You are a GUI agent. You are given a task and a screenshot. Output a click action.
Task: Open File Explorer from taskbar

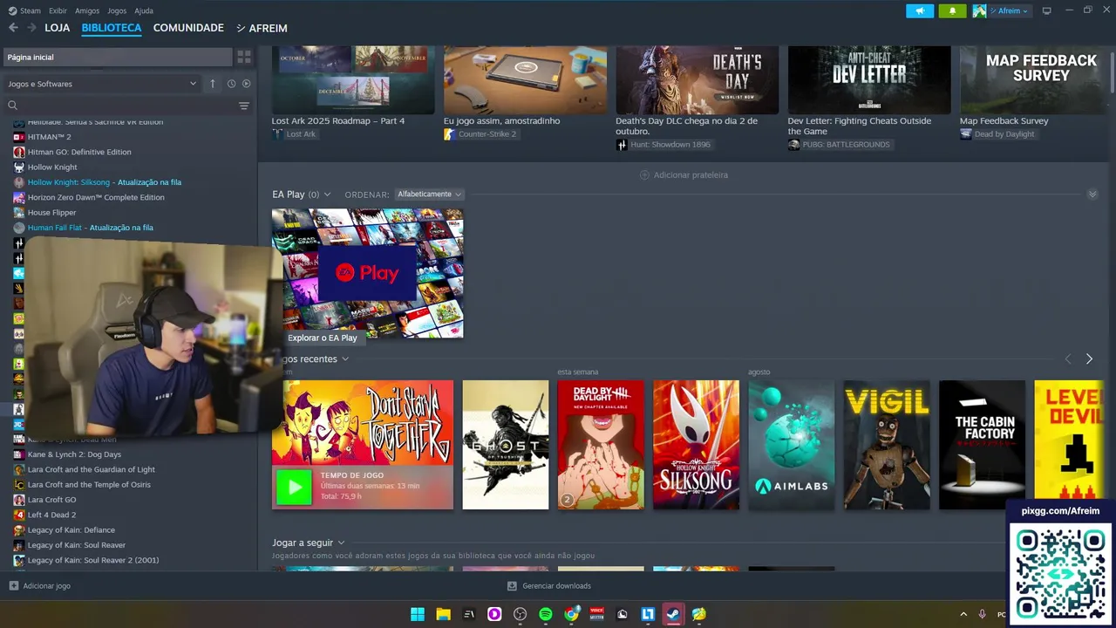pos(443,614)
